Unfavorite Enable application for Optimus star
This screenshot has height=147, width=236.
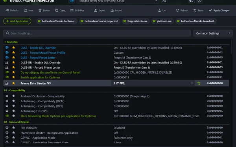coord(13,77)
